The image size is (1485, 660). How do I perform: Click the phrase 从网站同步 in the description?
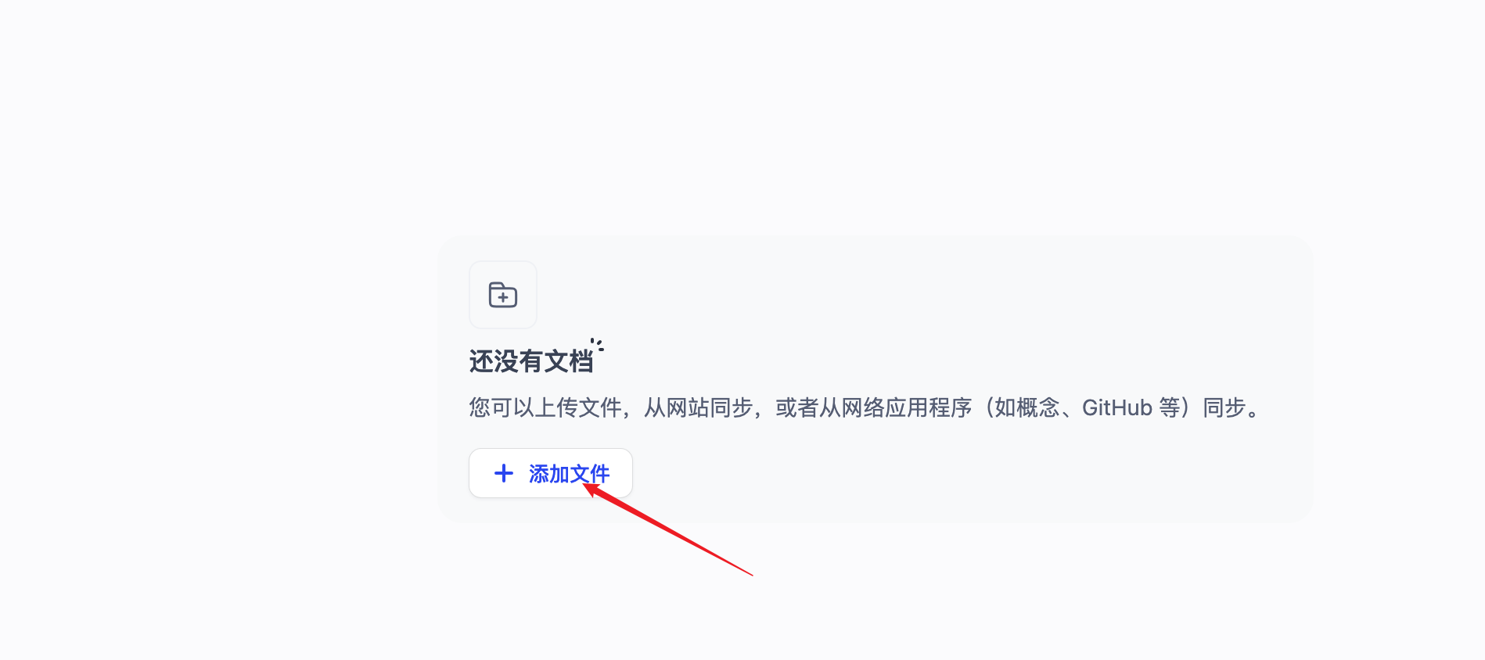click(699, 407)
